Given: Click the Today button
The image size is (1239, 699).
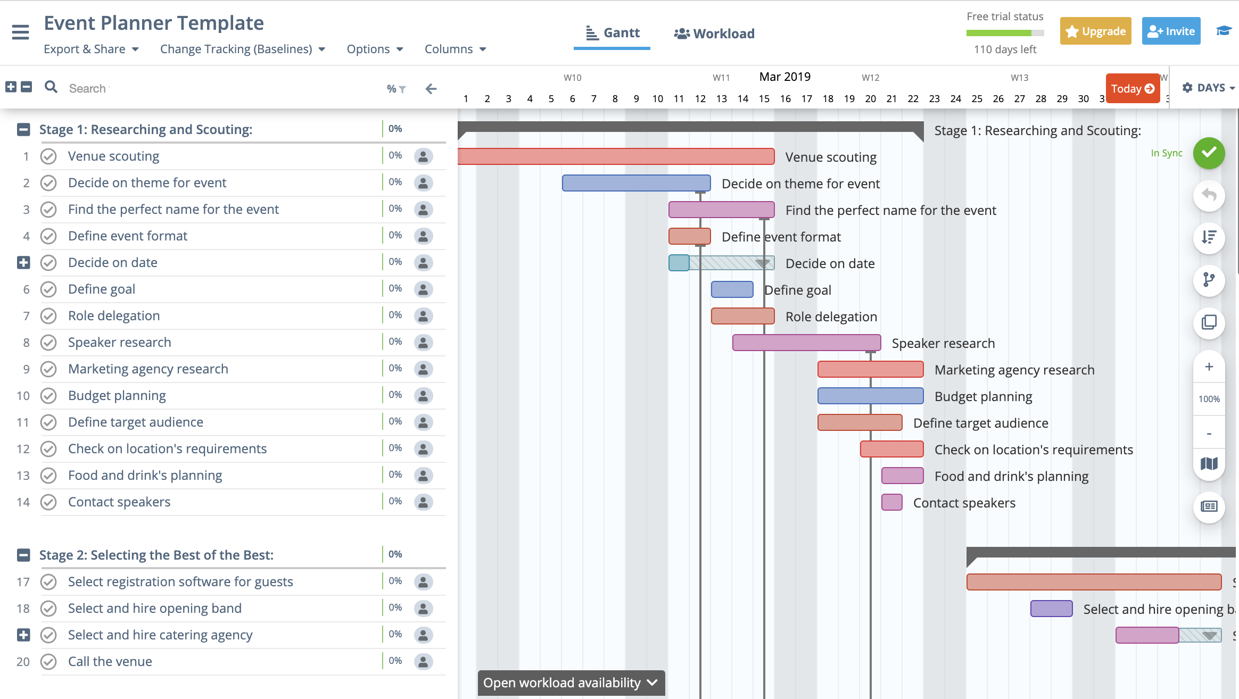Looking at the screenshot, I should tap(1133, 88).
